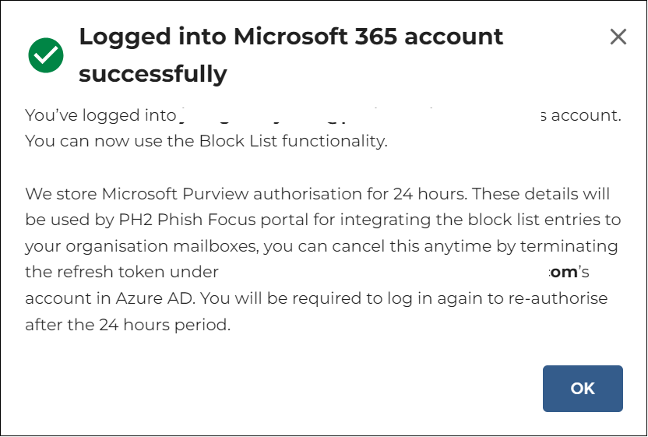This screenshot has width=648, height=437.
Task: Select the 'Logged into Microsoft 365 account' heading
Action: coord(291,37)
